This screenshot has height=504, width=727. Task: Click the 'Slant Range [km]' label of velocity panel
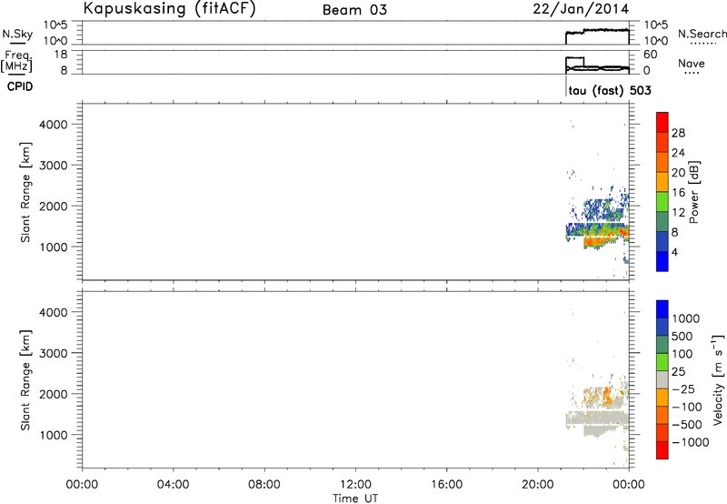click(x=25, y=380)
